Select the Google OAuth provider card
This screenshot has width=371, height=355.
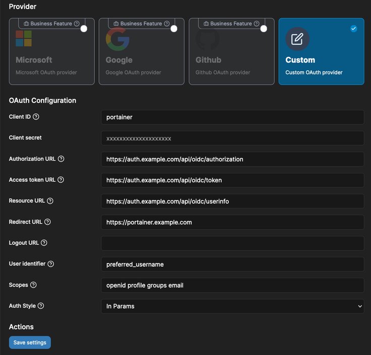tap(141, 55)
